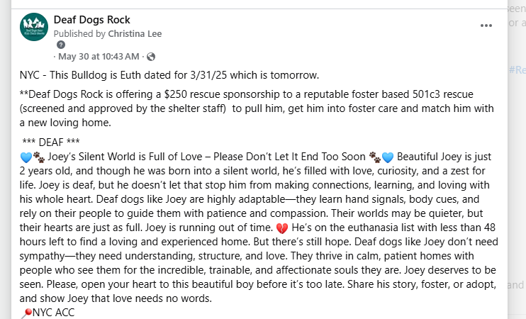The image size is (526, 319).
Task: Open the May 30 at 10:43 AM timestamp
Action: (x=99, y=56)
